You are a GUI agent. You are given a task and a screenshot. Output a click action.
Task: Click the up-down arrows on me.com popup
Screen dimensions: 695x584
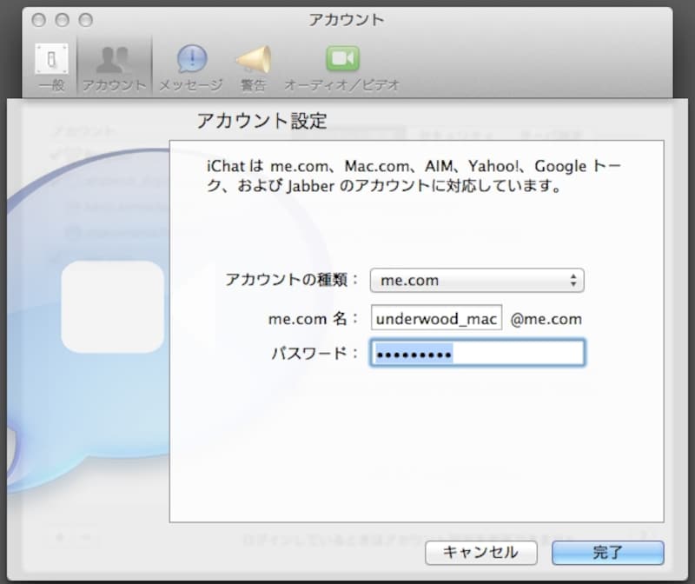click(x=573, y=281)
